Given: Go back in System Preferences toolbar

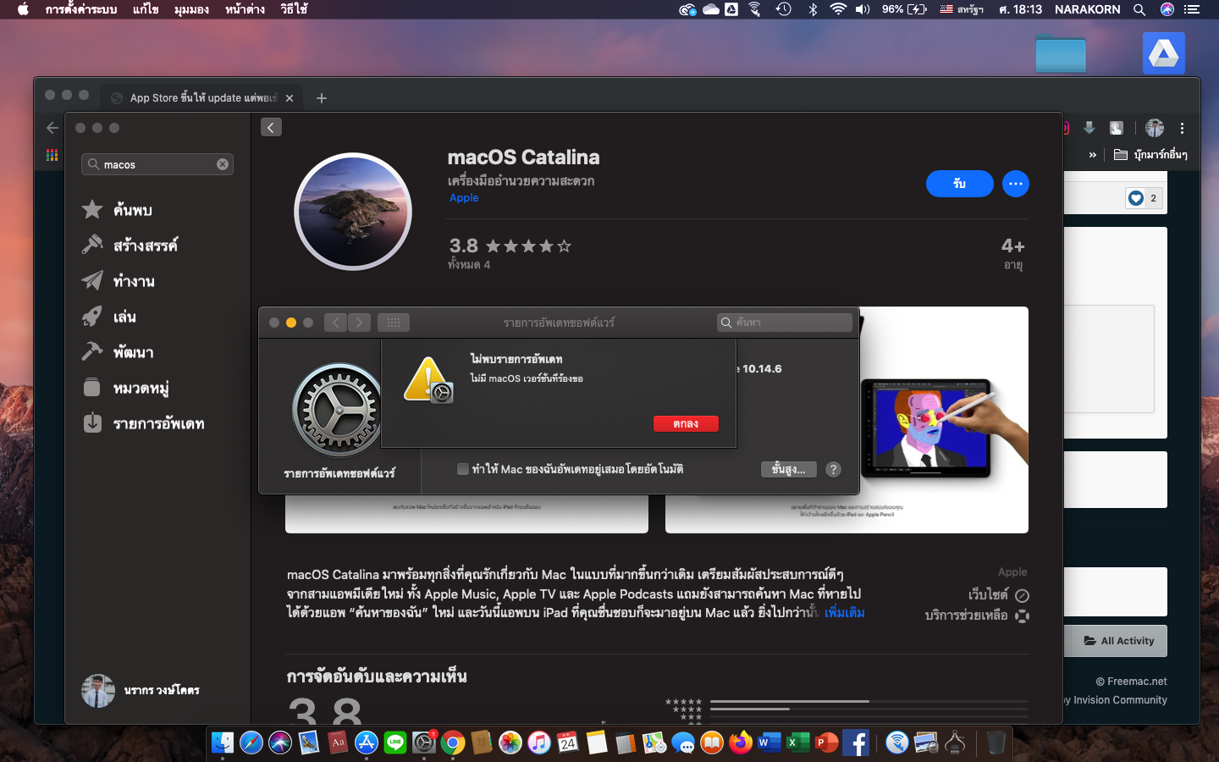Looking at the screenshot, I should coord(336,323).
